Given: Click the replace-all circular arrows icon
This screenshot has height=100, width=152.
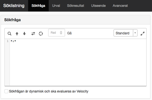Looking at the screenshot, I should click(41, 34).
